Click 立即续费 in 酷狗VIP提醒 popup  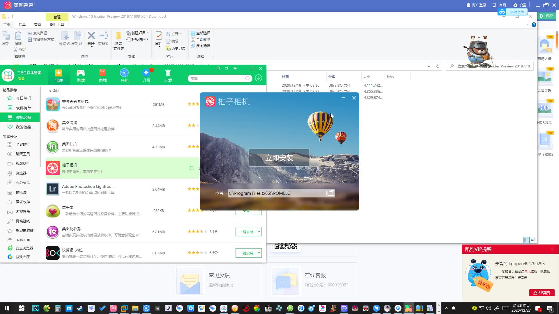tap(542, 293)
